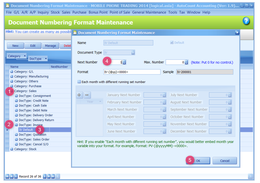Click the blue help question mark icon
This screenshot has height=183, width=260.
(x=246, y=21)
